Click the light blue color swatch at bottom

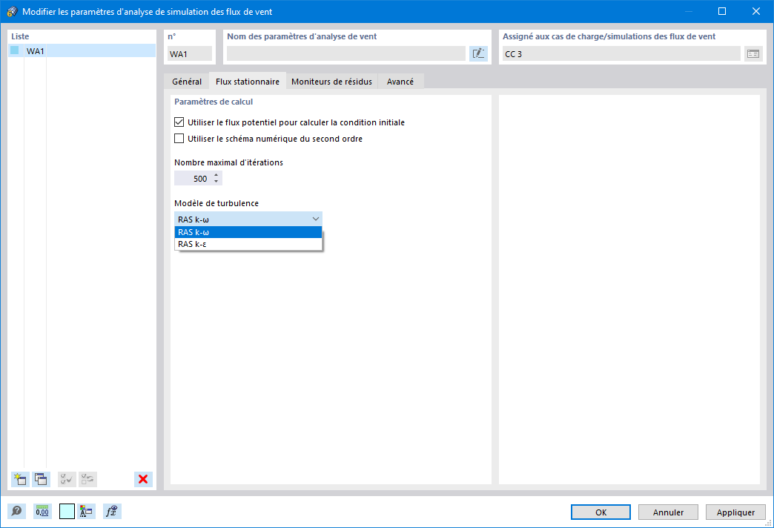click(67, 511)
